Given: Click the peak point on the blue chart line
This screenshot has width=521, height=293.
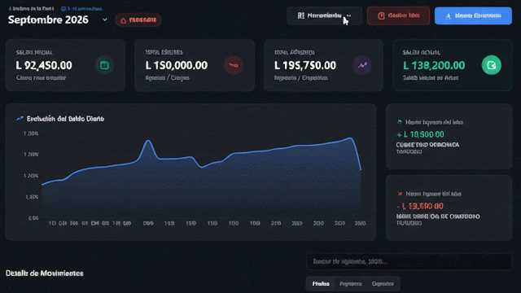Looking at the screenshot, I should coord(148,141).
